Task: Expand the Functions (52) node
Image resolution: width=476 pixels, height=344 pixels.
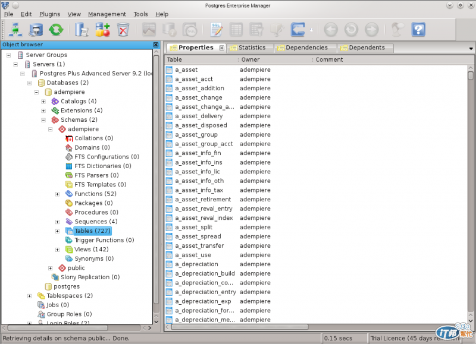Action: coord(57,194)
